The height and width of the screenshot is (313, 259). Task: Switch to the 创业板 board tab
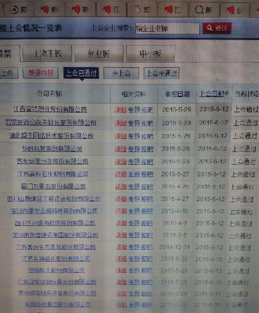98,54
